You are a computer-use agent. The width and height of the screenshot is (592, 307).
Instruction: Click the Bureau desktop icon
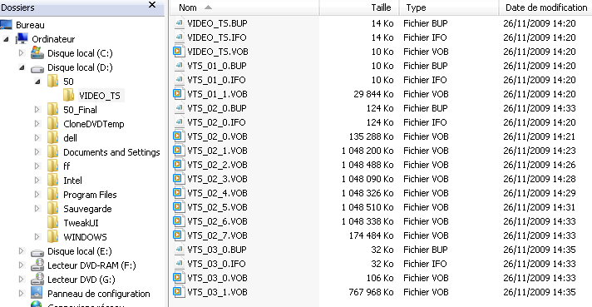(x=6, y=25)
